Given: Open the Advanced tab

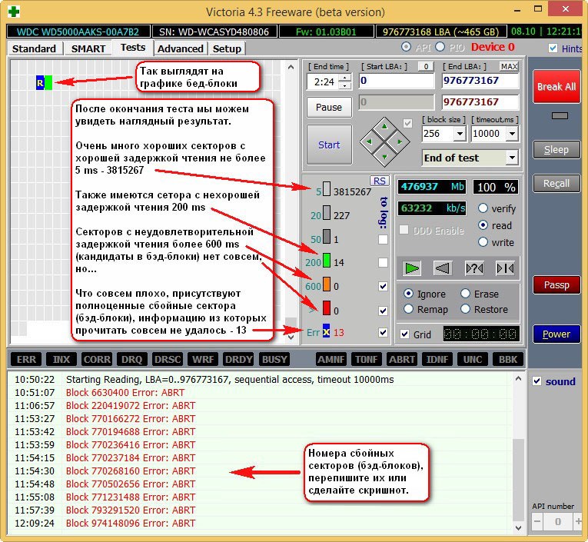Looking at the screenshot, I should [181, 48].
